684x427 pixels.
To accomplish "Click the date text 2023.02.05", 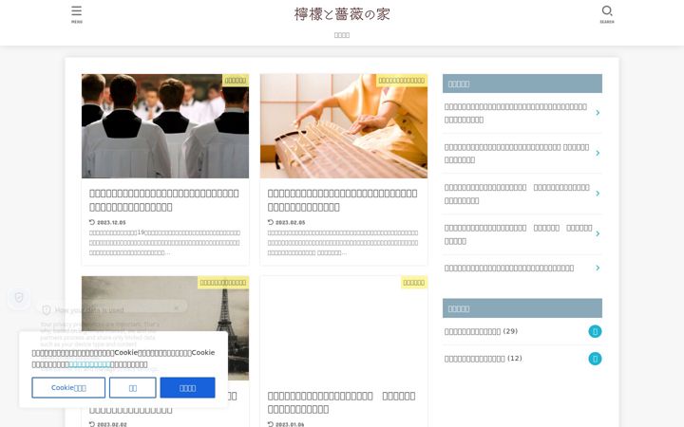I will [x=290, y=223].
